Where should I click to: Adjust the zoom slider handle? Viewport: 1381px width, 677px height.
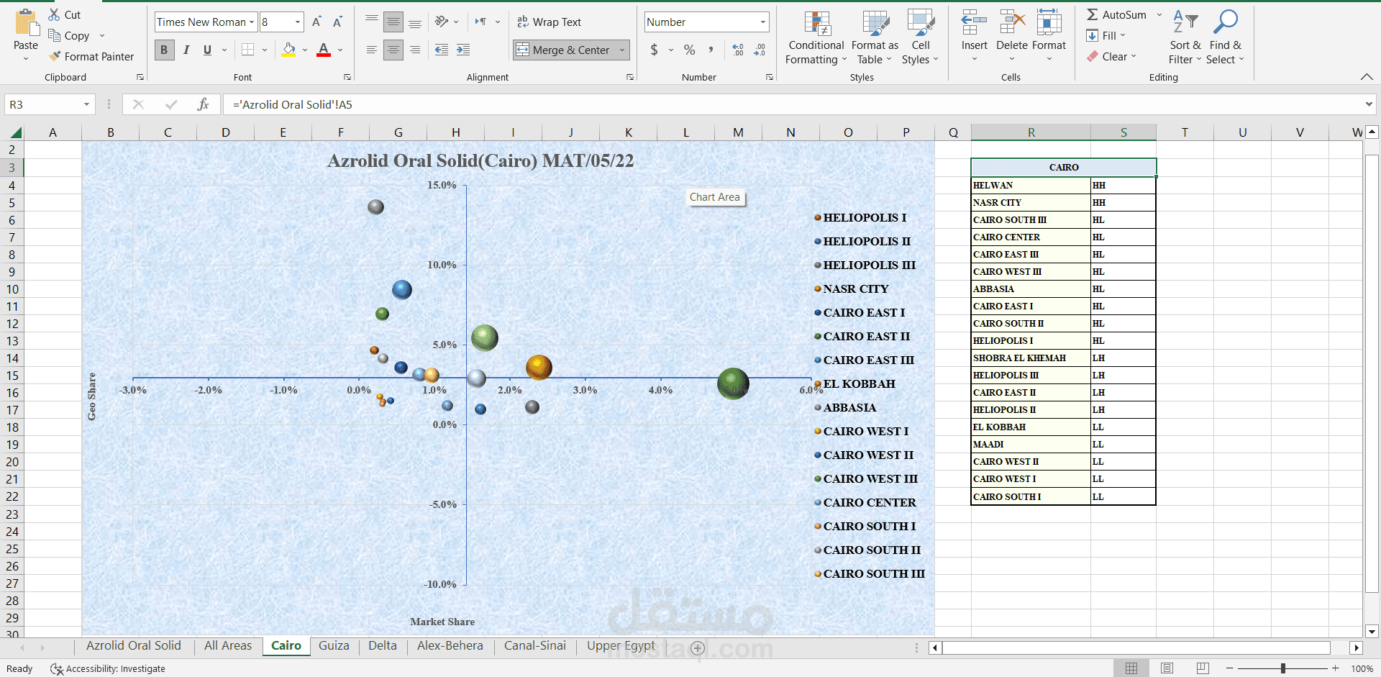pyautogui.click(x=1283, y=668)
